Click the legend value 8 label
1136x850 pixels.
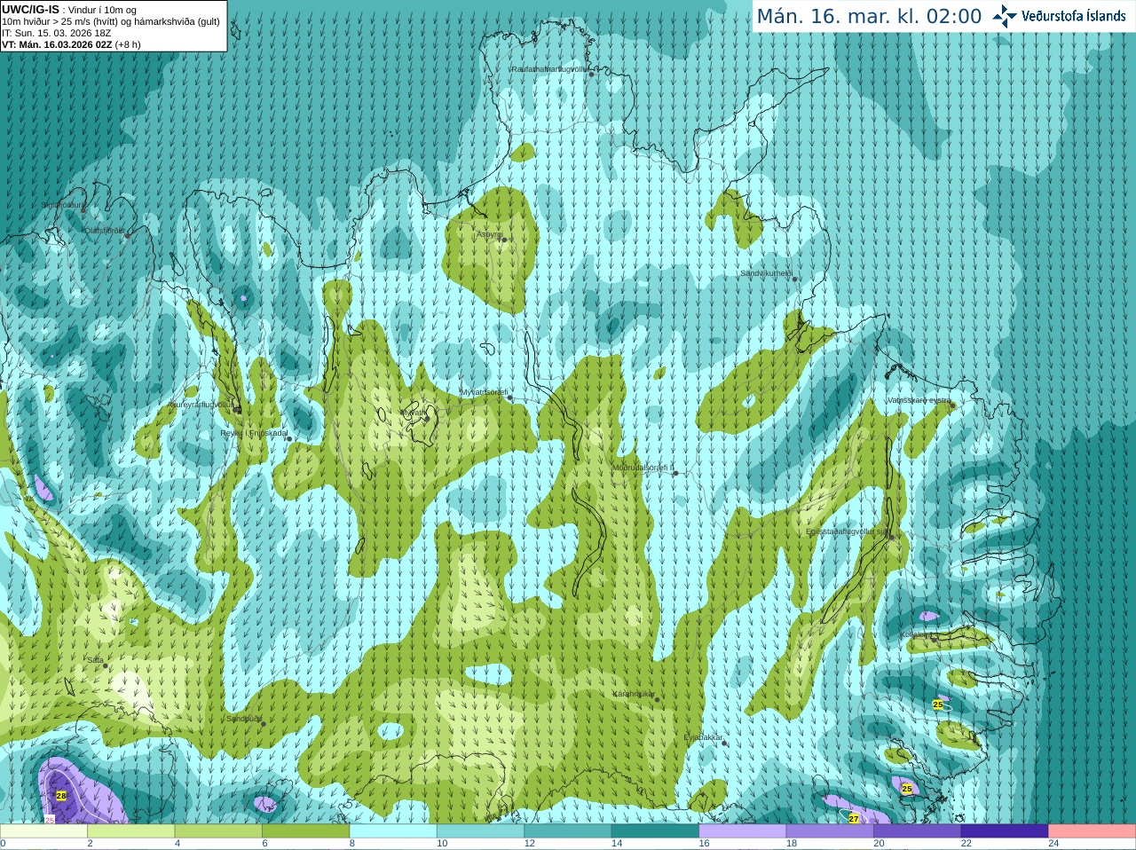352,844
